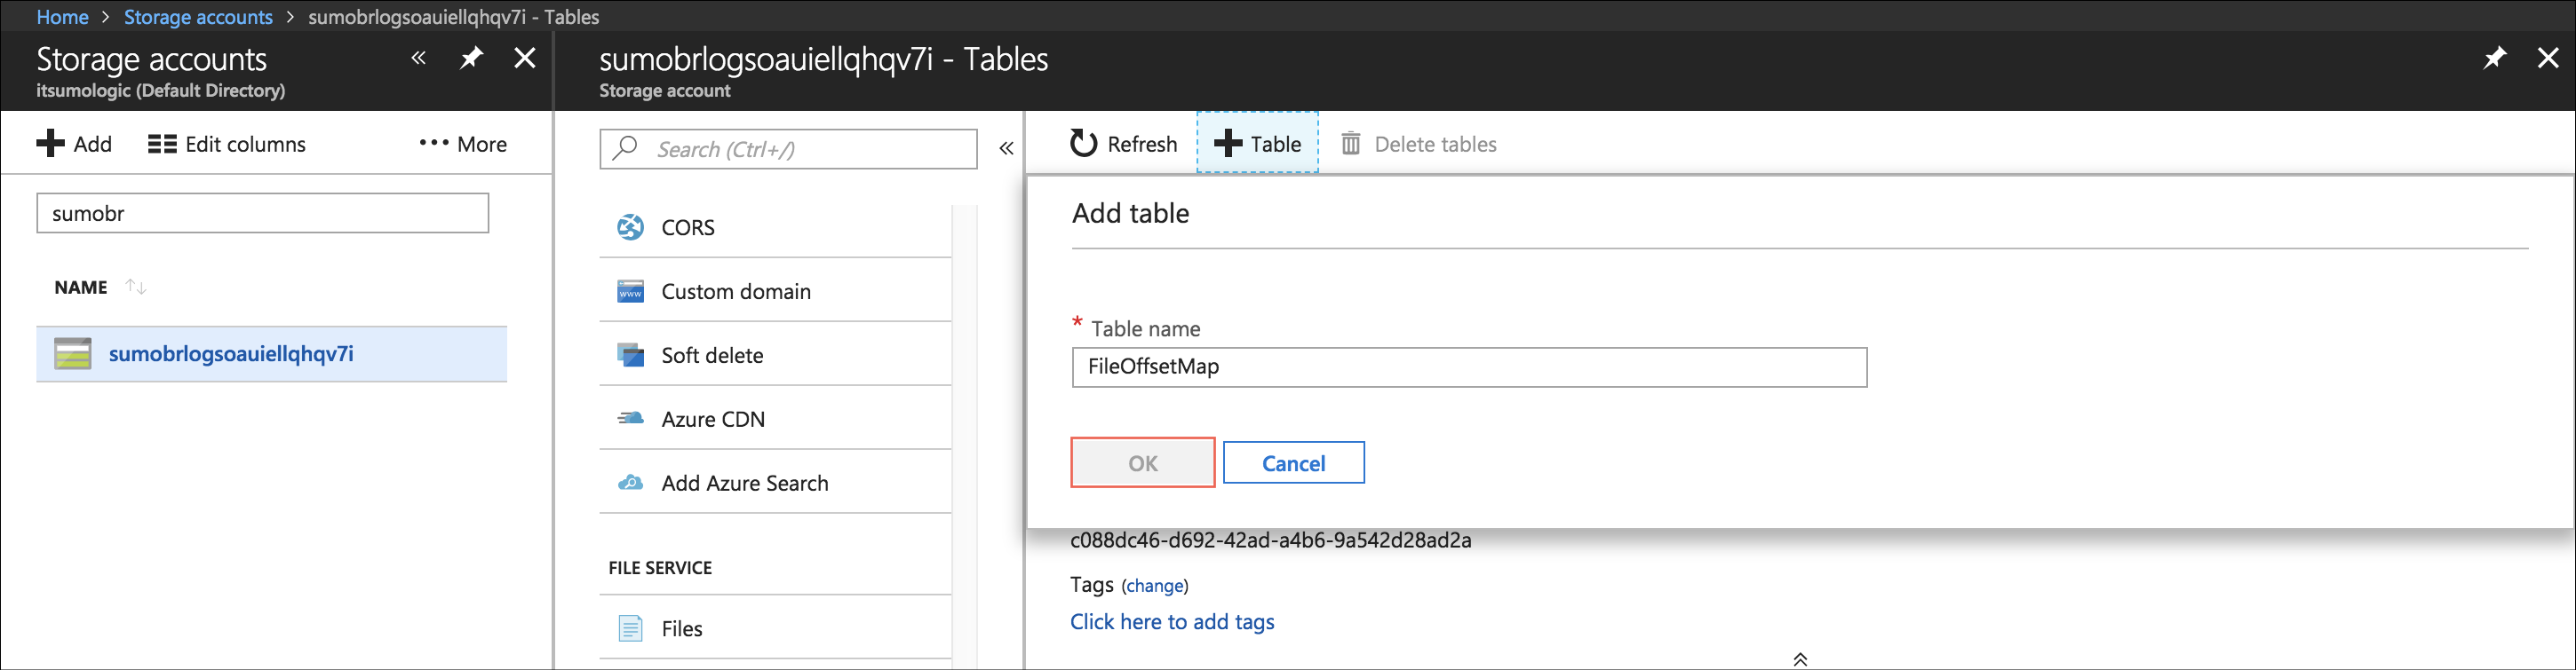Open the Storage accounts breadcrumb link
The height and width of the screenshot is (670, 2576).
198,17
